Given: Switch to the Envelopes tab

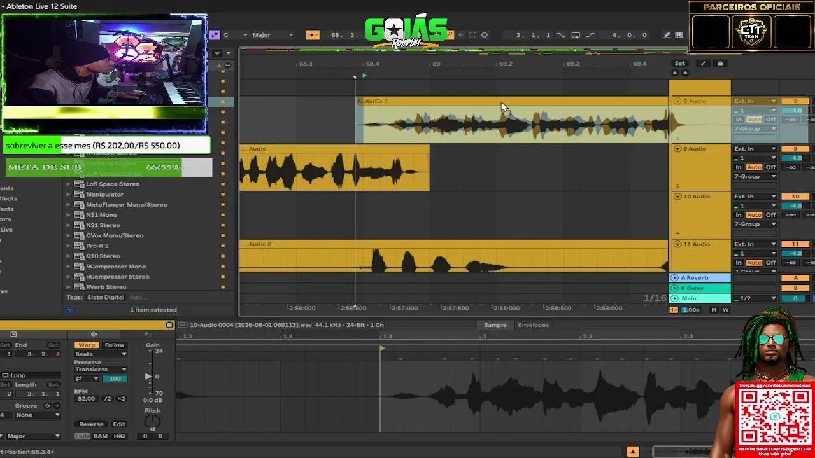Looking at the screenshot, I should [x=534, y=325].
